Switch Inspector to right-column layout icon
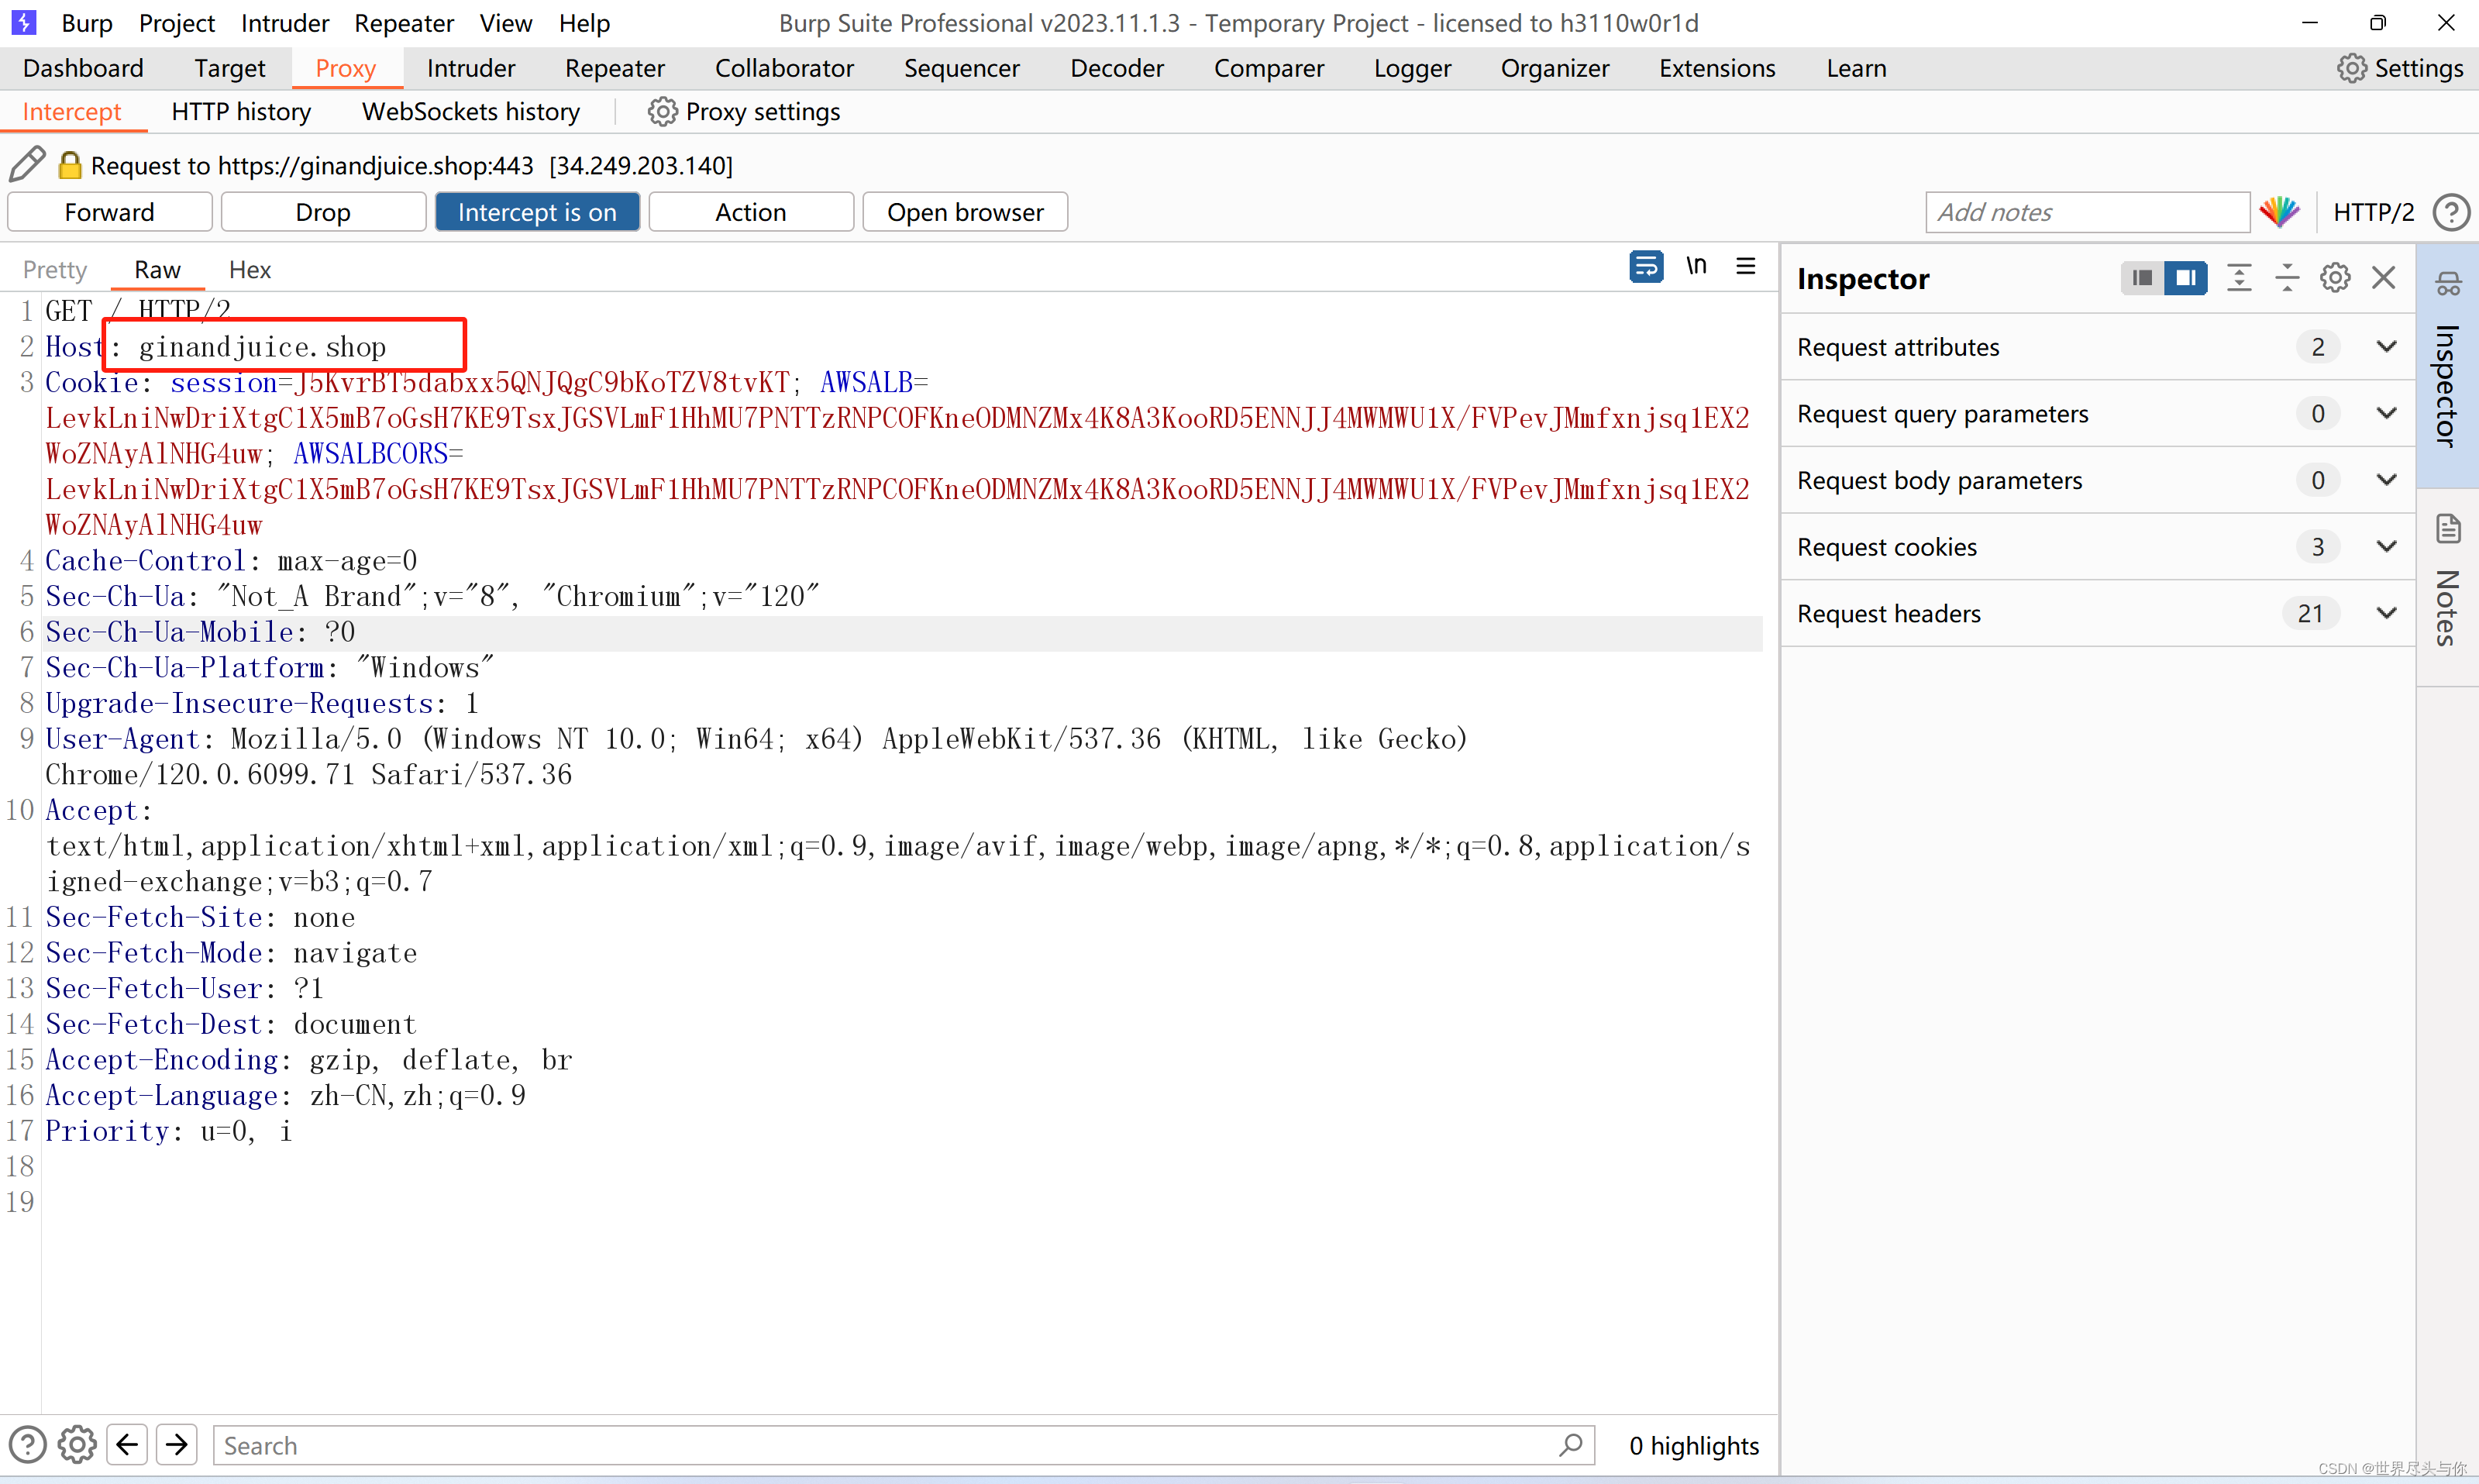2479x1484 pixels. click(2185, 278)
